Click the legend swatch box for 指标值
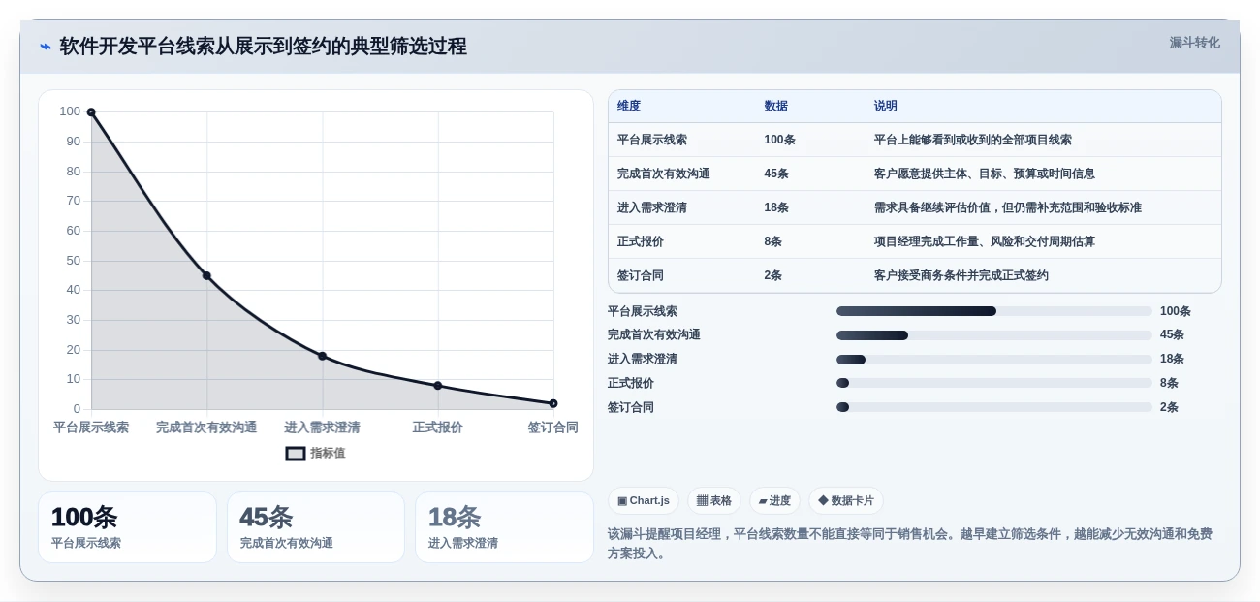The width and height of the screenshot is (1260, 602). [296, 454]
